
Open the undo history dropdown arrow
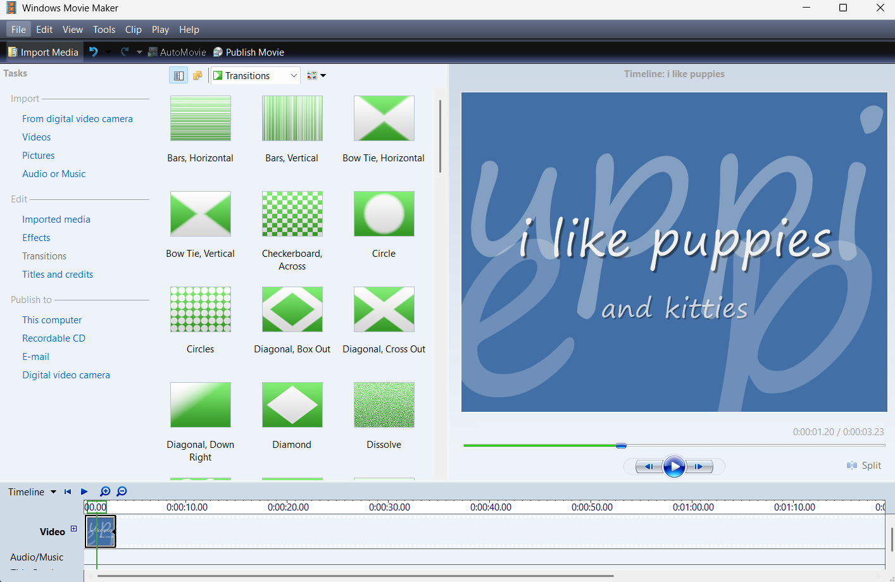[108, 52]
